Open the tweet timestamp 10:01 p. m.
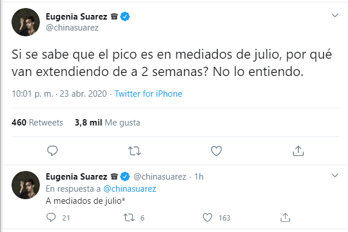The width and height of the screenshot is (348, 232). pyautogui.click(x=31, y=94)
